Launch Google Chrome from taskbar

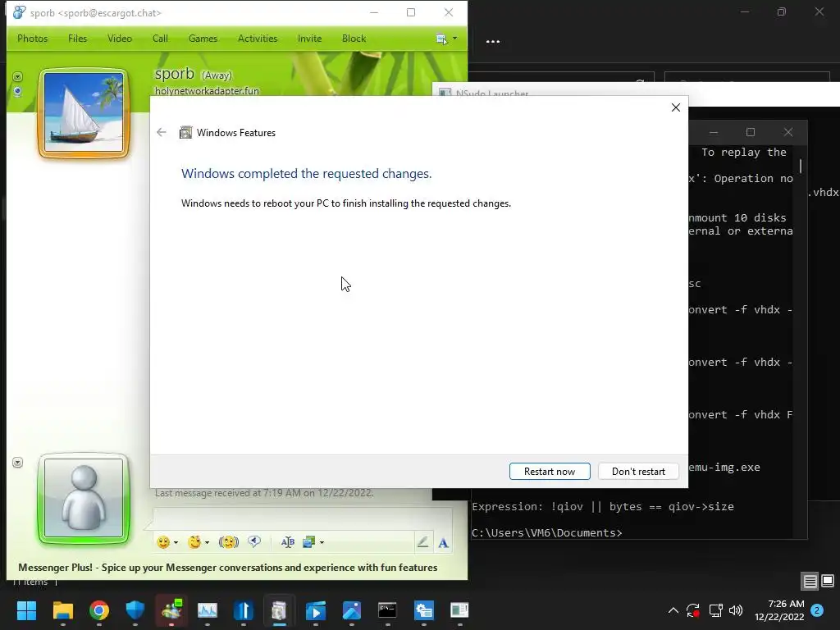(99, 610)
